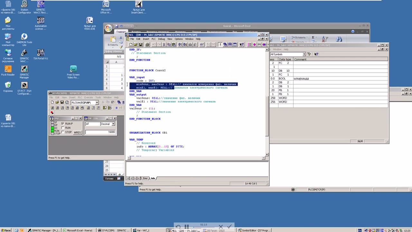Click the New icon in S7-PLCSIM toolbar
Image resolution: width=412 pixels, height=232 pixels.
point(52,102)
